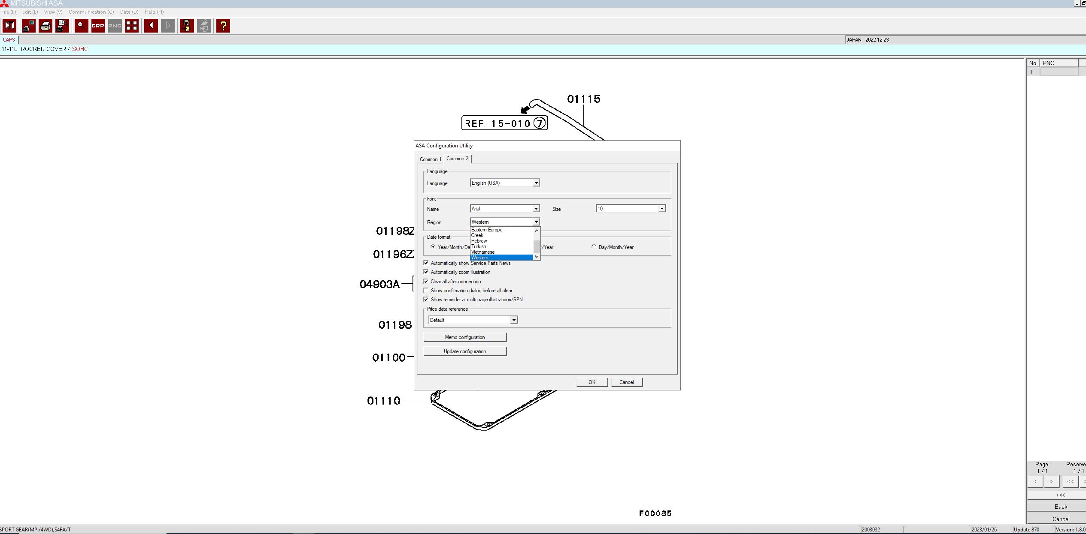Open the print preview icon

62,26
